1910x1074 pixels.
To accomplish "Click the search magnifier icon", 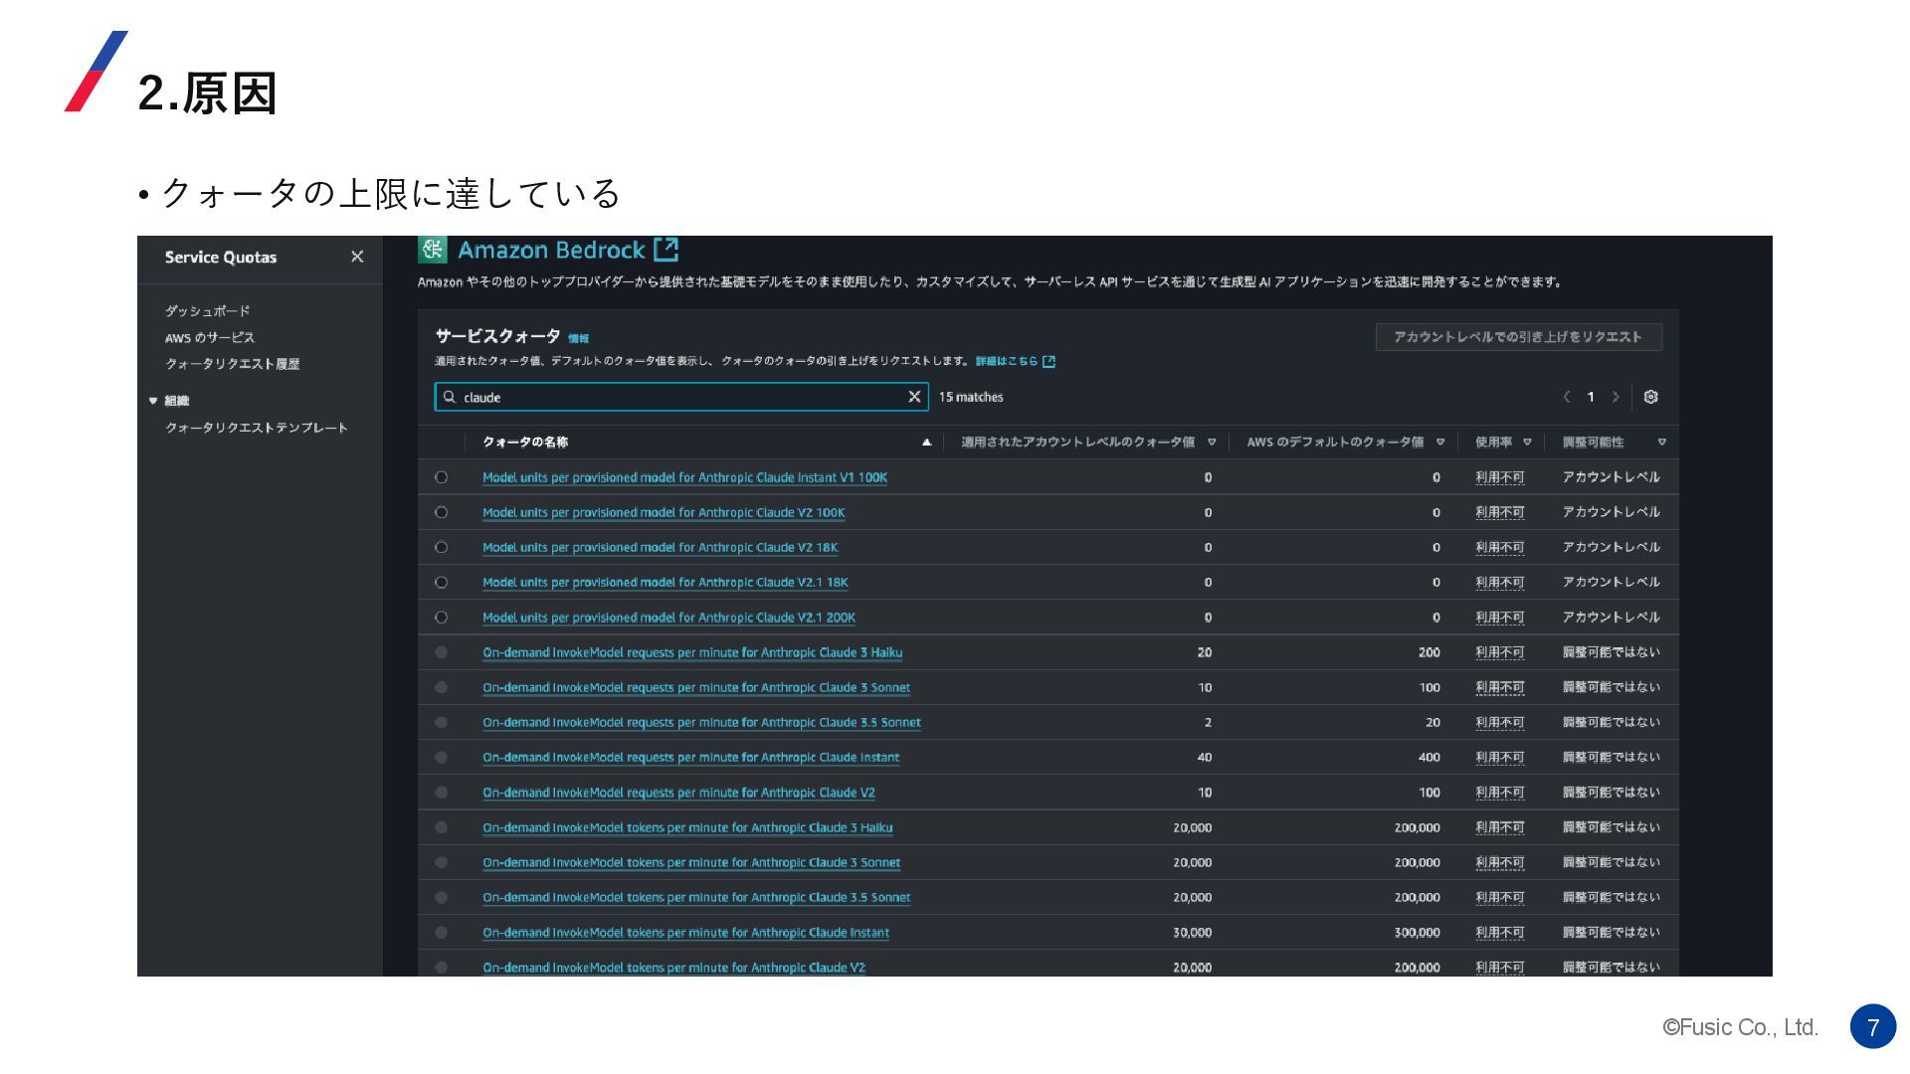I will [x=450, y=397].
